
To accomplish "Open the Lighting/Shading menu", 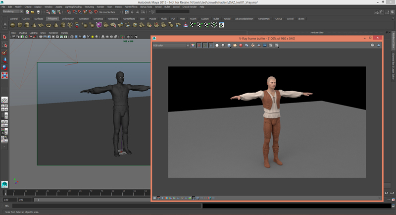I will (73, 7).
